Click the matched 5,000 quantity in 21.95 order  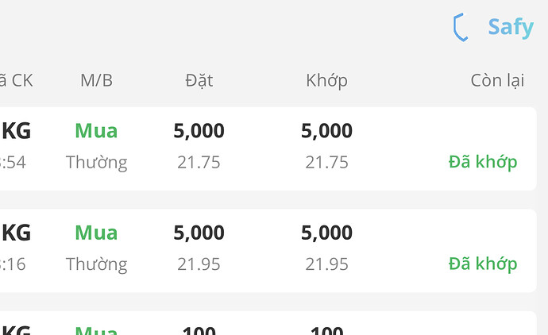tap(326, 233)
